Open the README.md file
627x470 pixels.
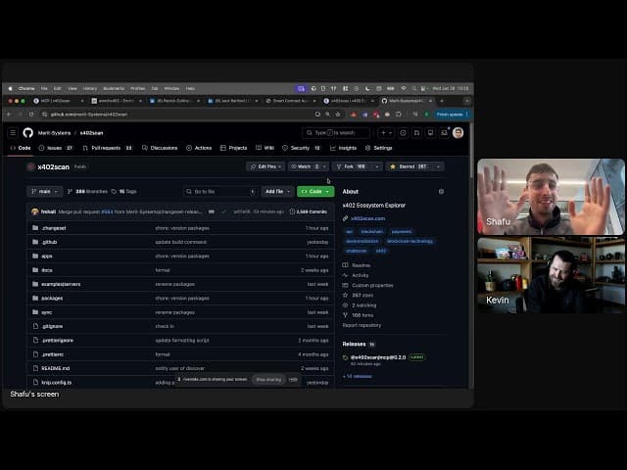(x=56, y=368)
